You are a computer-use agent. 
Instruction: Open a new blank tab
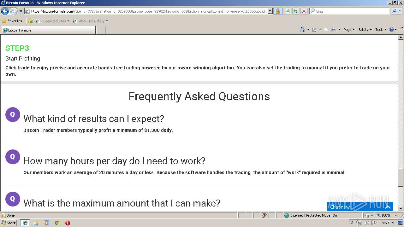pyautogui.click(x=100, y=30)
